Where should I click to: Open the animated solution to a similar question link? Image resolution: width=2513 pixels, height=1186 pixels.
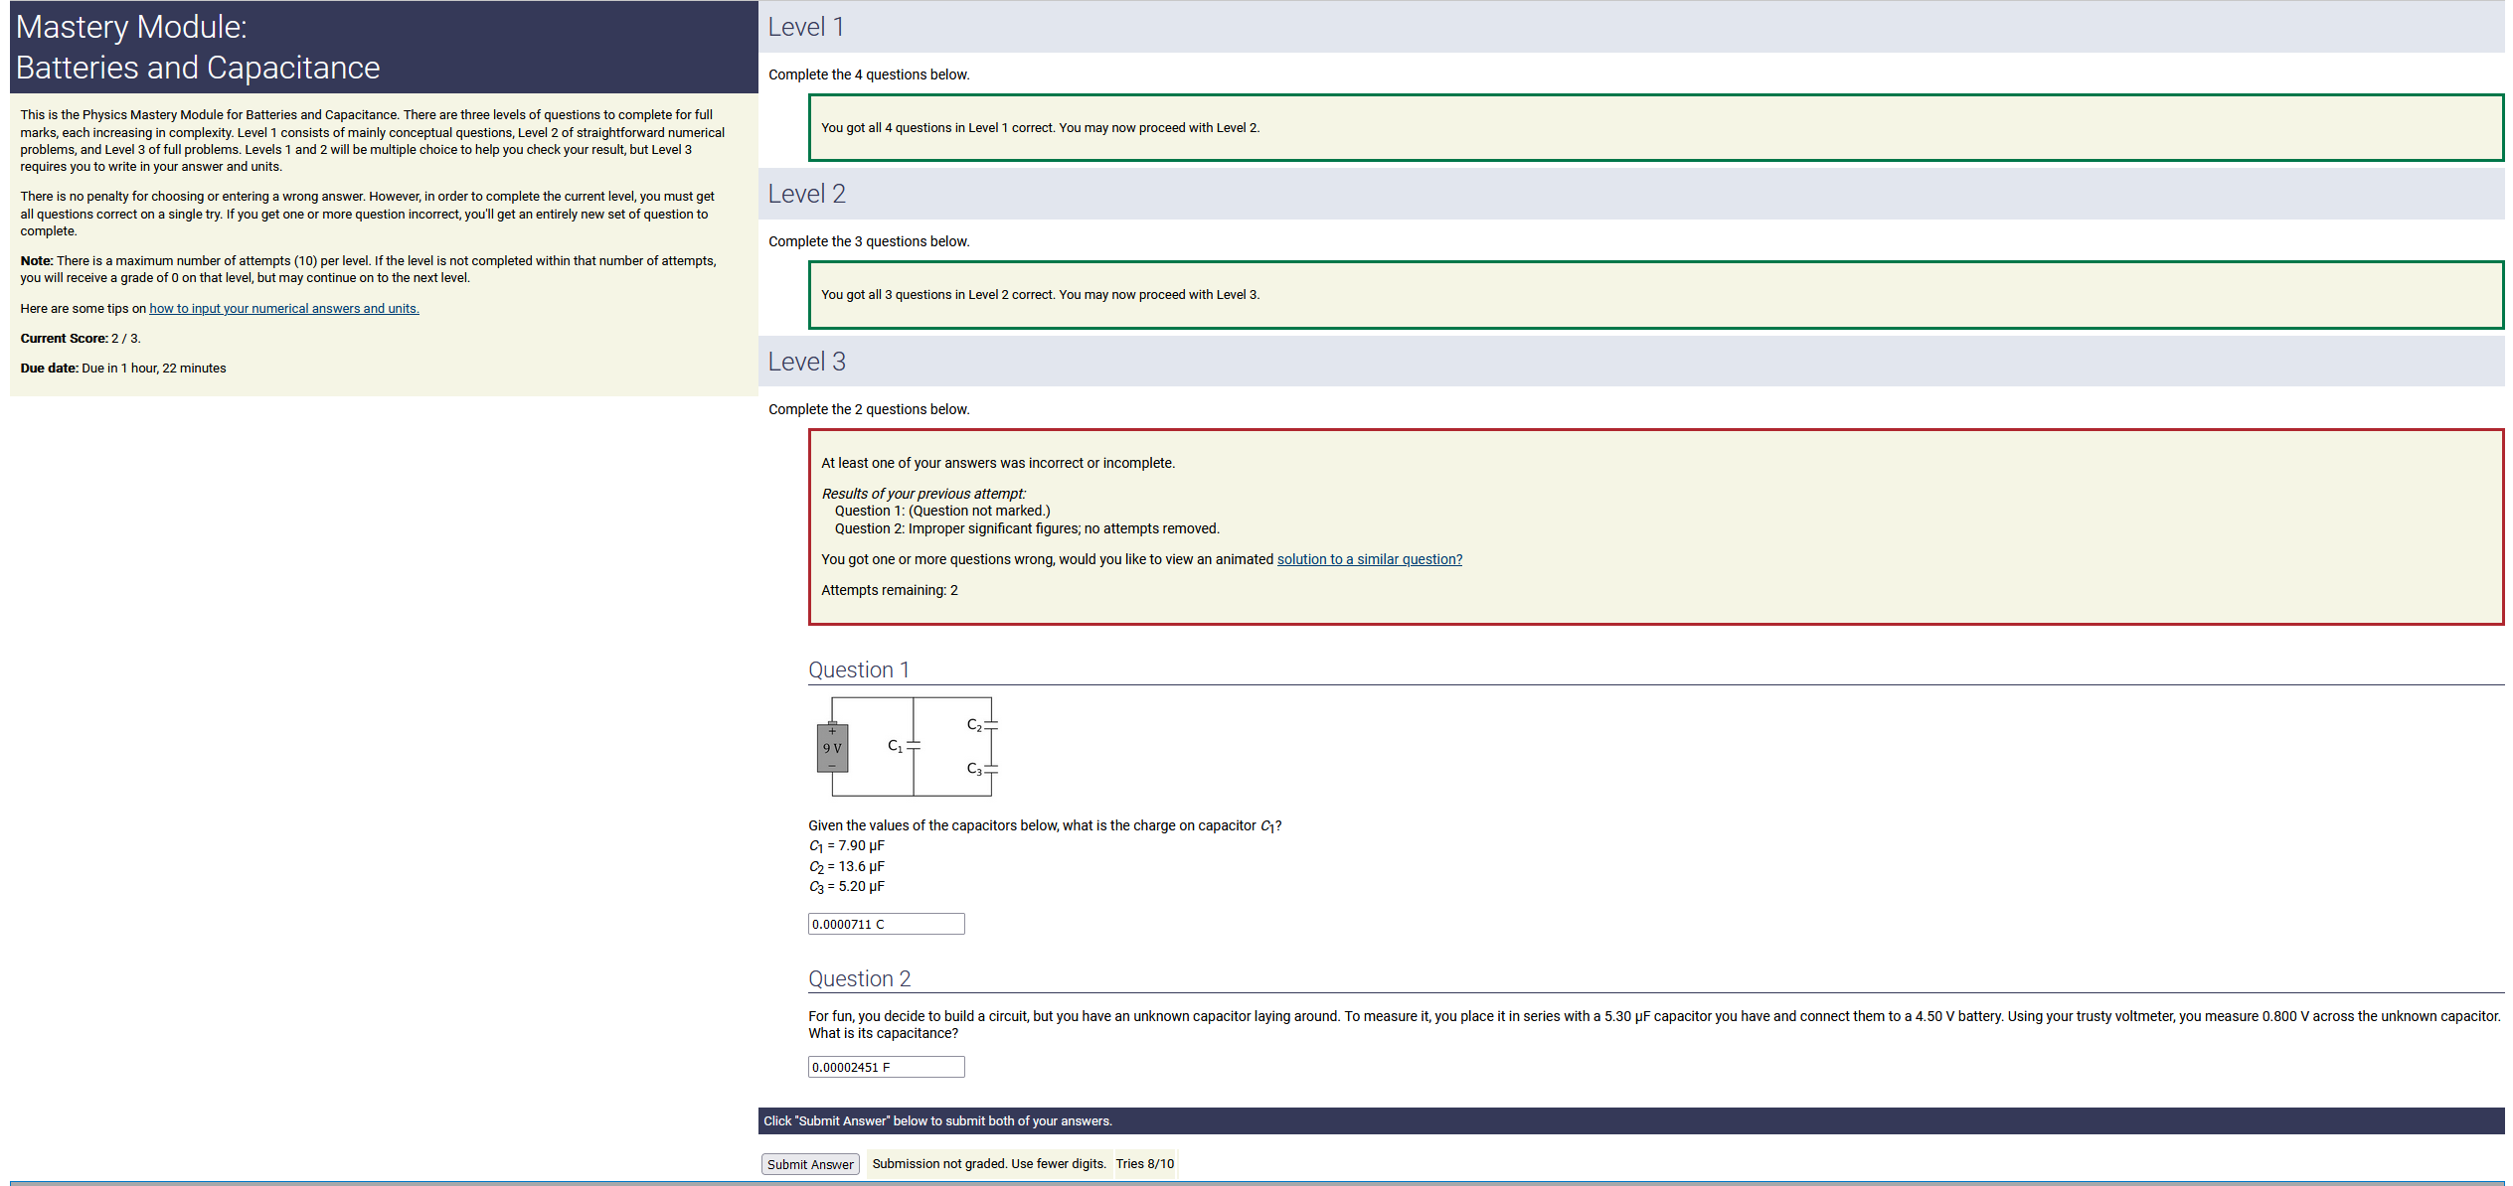1369,559
